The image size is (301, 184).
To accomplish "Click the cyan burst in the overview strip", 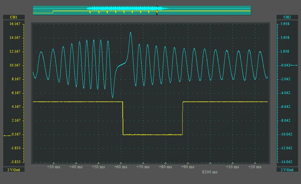I will click(126, 8).
